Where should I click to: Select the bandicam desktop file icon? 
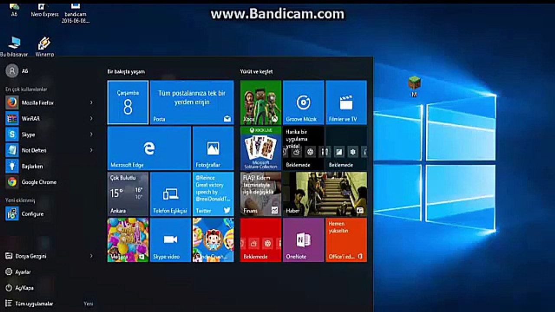75,12
